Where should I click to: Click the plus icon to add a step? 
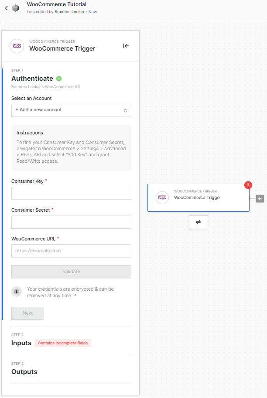(x=260, y=199)
